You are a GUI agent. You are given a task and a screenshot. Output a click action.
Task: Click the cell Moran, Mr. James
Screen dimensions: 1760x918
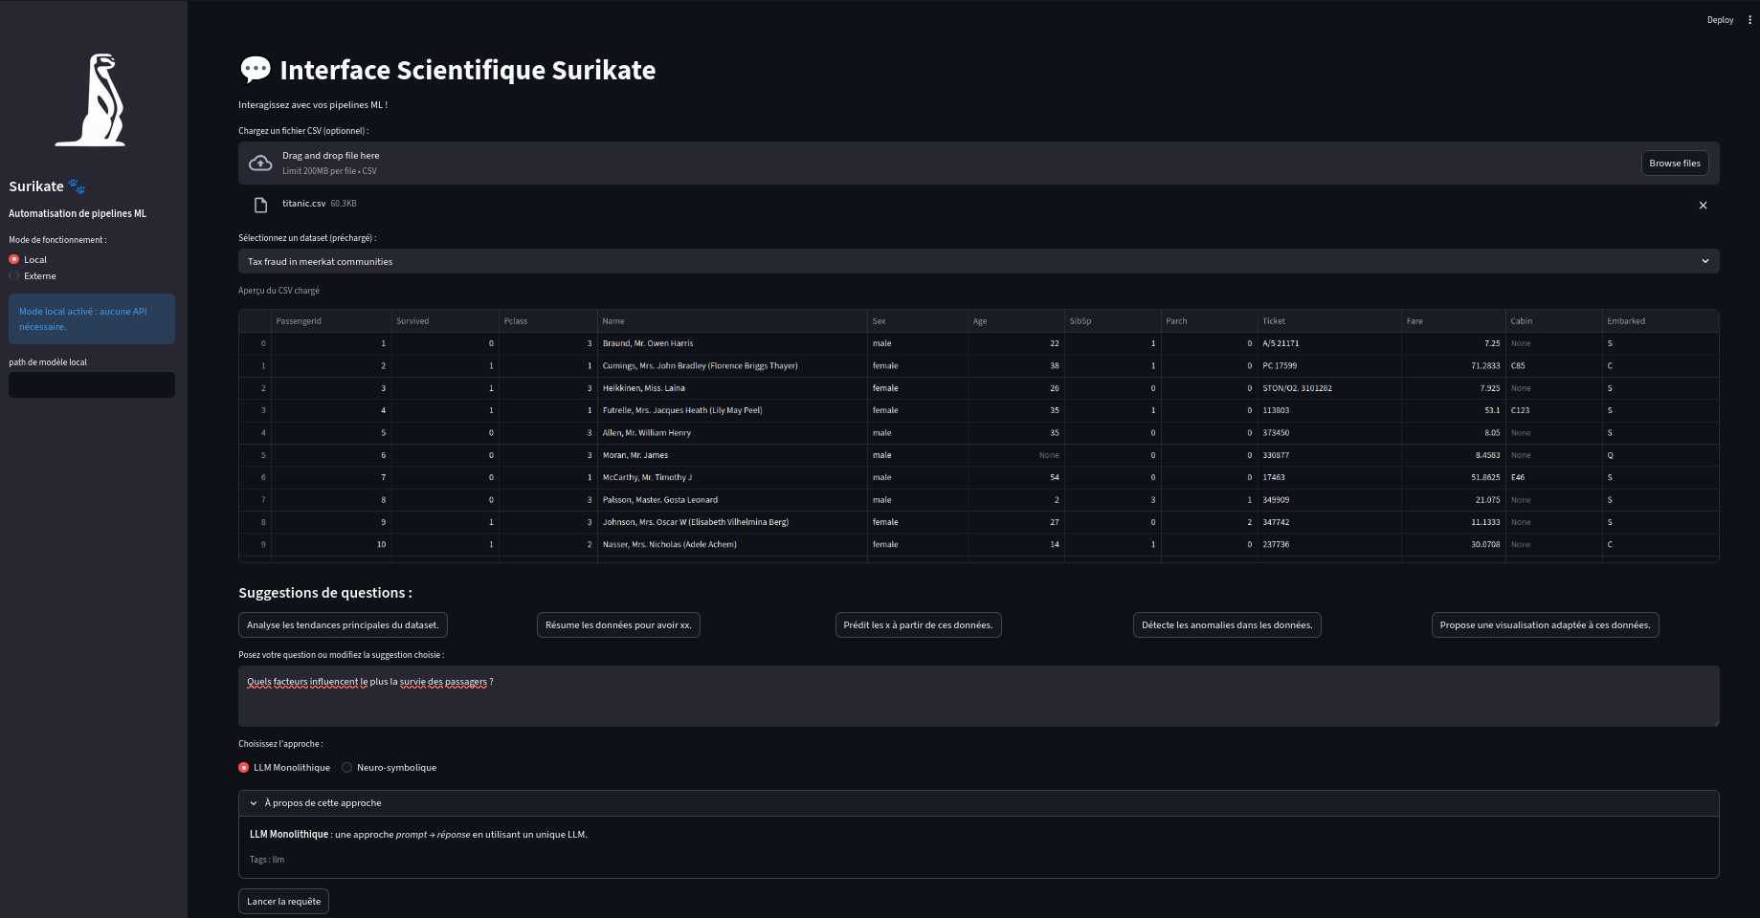(732, 455)
